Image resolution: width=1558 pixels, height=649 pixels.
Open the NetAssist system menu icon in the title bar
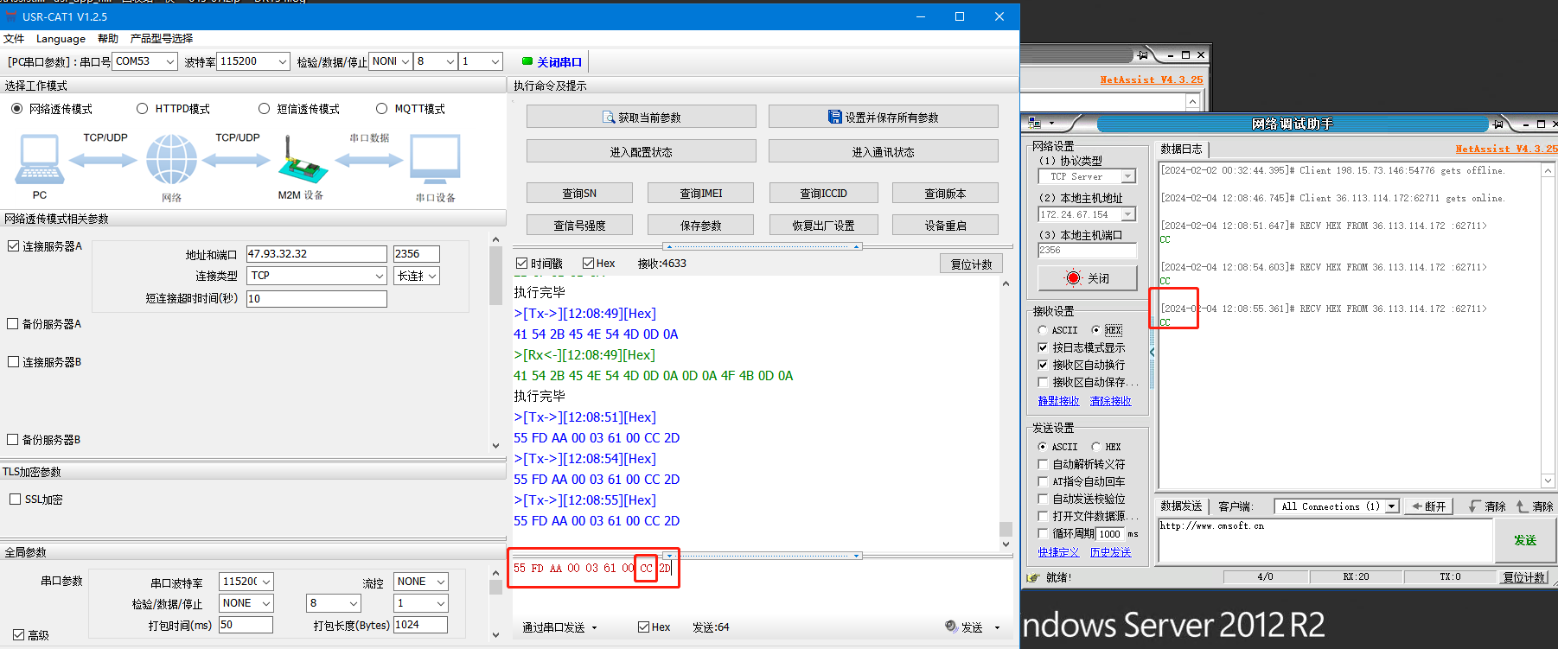coord(1034,124)
